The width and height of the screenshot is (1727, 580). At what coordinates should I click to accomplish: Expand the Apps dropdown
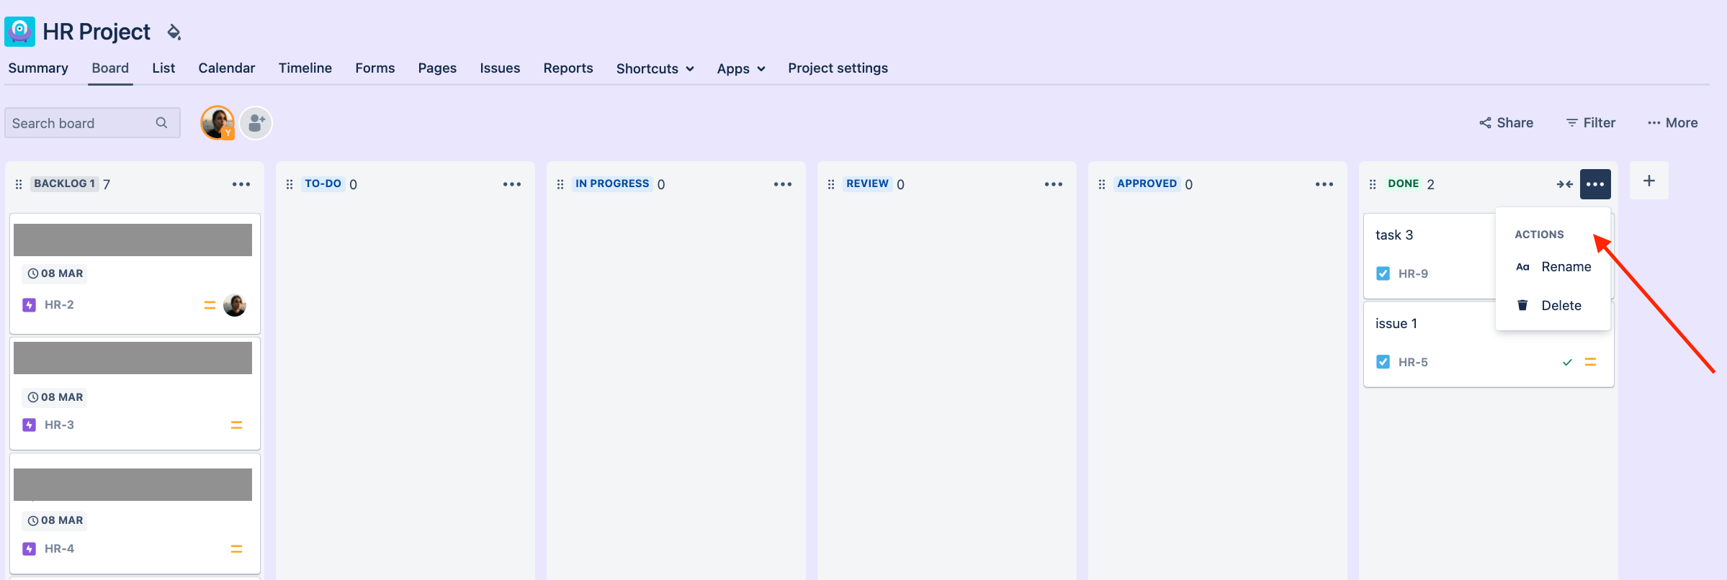coord(740,68)
